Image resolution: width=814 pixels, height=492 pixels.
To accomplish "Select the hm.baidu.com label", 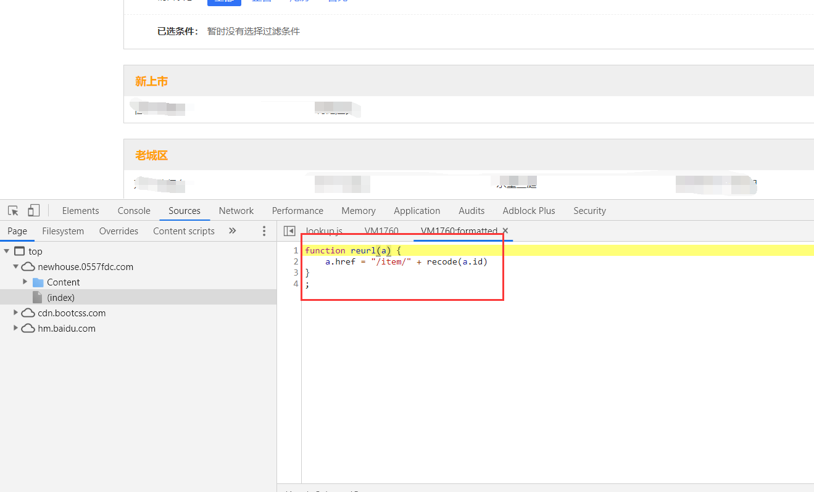I will click(x=67, y=329).
